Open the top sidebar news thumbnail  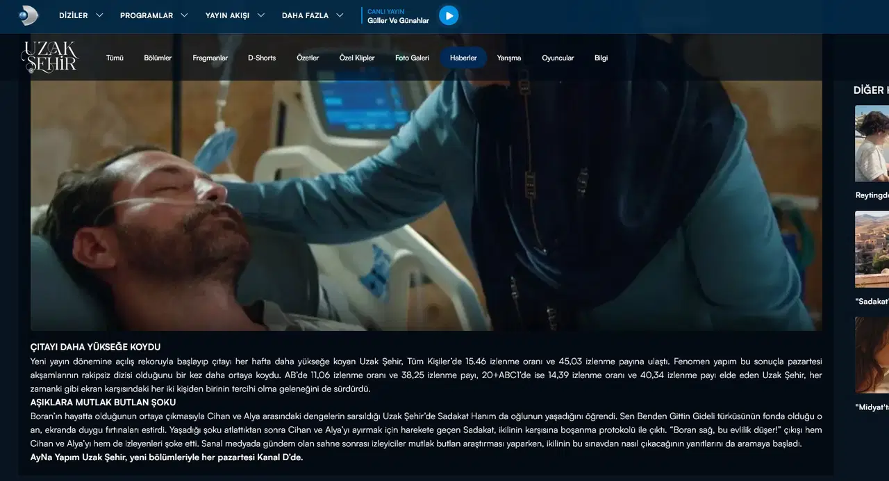coord(872,143)
